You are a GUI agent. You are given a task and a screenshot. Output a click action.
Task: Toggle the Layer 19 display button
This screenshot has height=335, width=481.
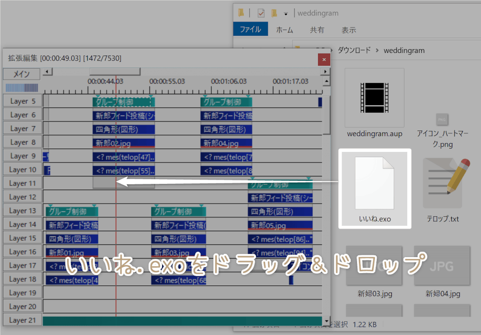pyautogui.click(x=23, y=293)
